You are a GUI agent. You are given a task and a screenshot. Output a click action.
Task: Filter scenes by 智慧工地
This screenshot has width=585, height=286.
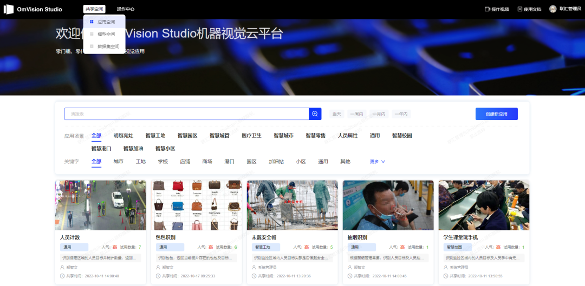155,136
